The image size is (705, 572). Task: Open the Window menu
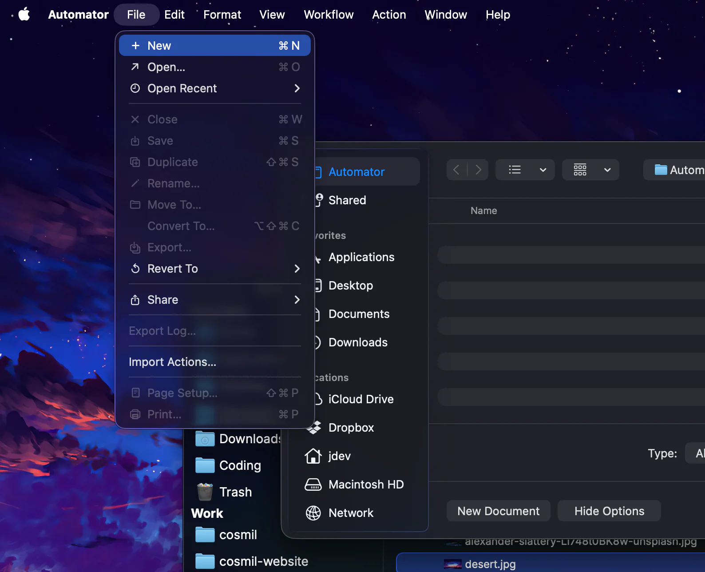[446, 15]
